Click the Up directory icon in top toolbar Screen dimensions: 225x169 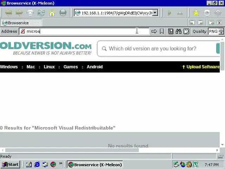(180, 13)
